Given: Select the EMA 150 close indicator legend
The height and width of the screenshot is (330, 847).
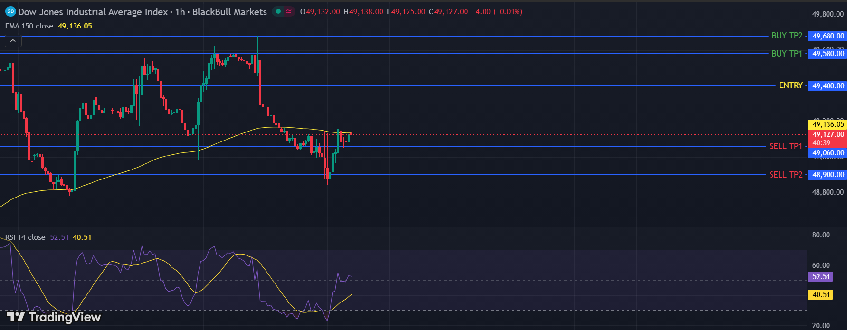Looking at the screenshot, I should point(29,26).
